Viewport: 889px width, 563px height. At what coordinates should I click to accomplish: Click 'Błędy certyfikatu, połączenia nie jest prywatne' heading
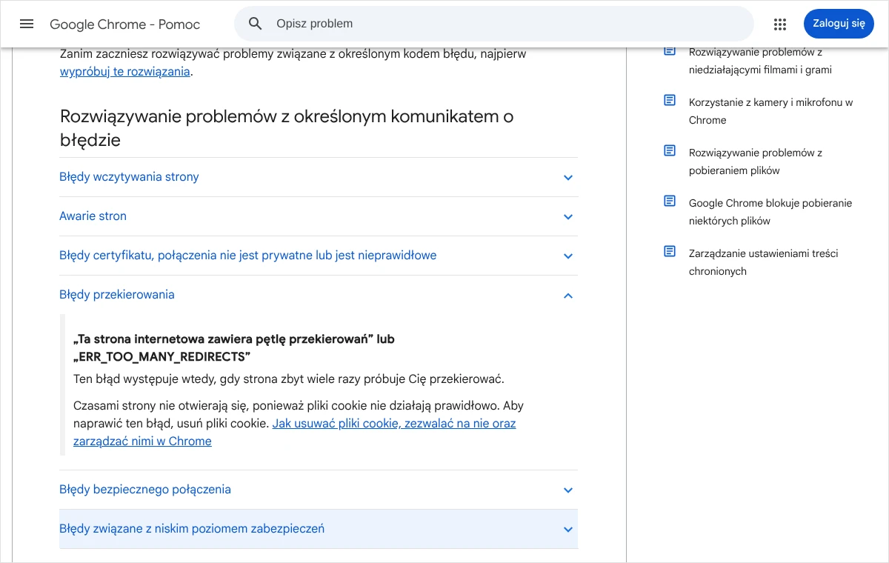[x=247, y=256]
